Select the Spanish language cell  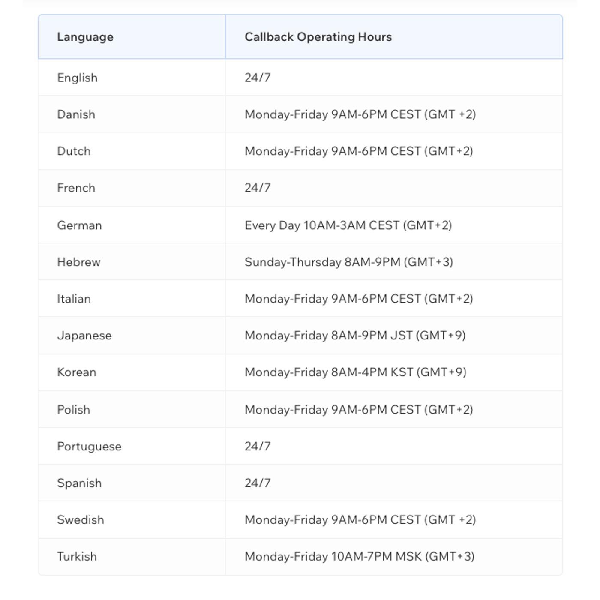[132, 483]
